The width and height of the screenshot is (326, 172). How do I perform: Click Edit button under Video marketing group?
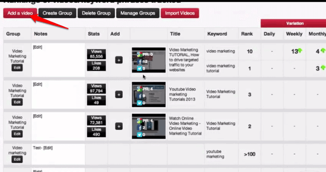[x=17, y=159]
